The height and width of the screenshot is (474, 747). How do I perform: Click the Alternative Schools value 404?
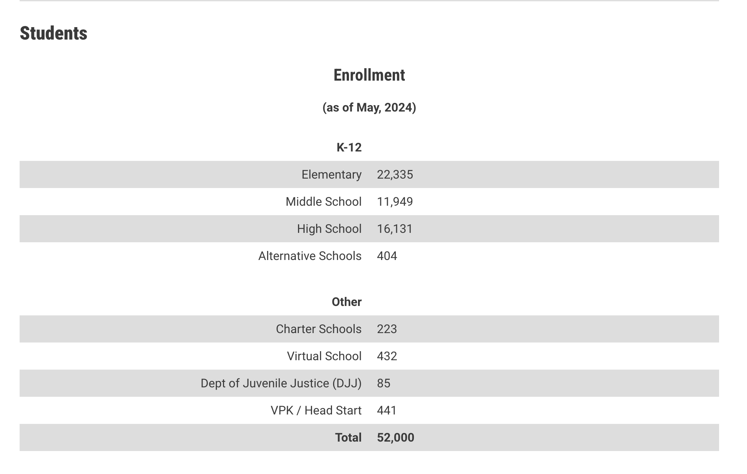click(387, 256)
